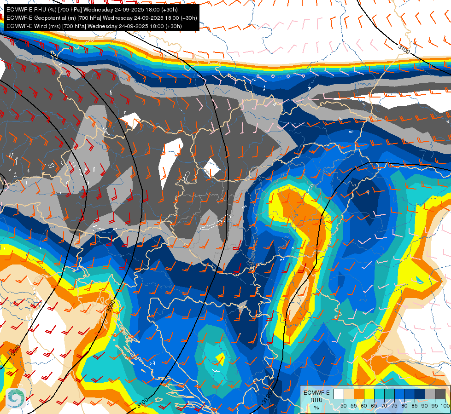This screenshot has width=451, height=414.
Task: Select the navy 85-90 legend swatch
Action: (x=420, y=394)
